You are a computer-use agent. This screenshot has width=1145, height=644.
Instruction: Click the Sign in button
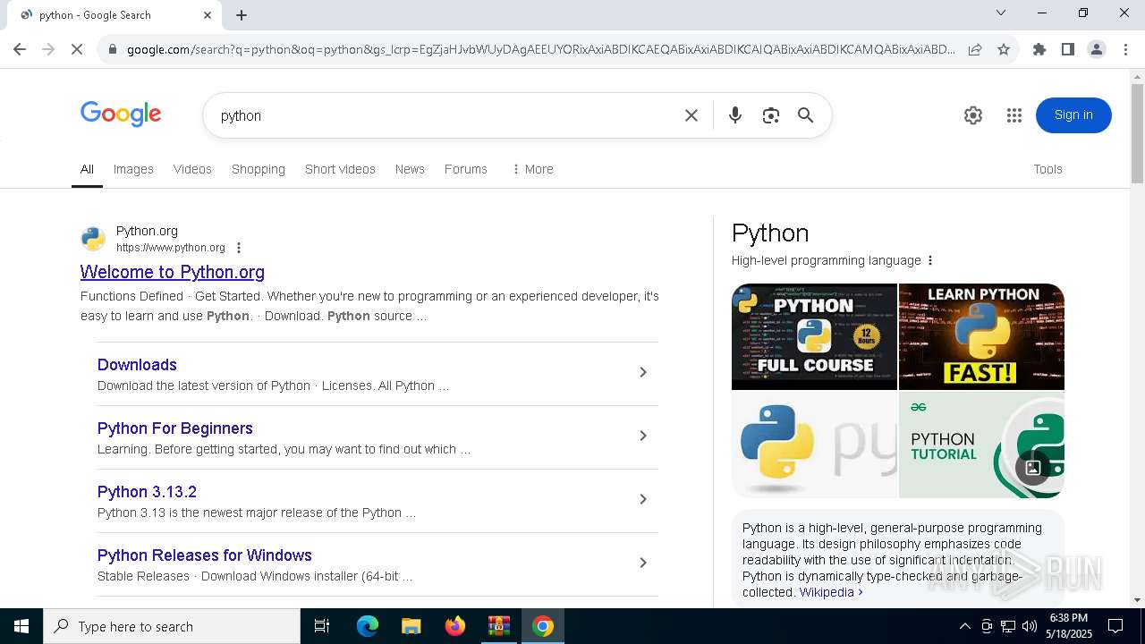pos(1073,114)
